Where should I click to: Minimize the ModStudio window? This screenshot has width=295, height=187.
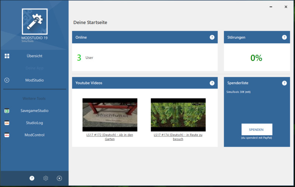pyautogui.click(x=271, y=7)
